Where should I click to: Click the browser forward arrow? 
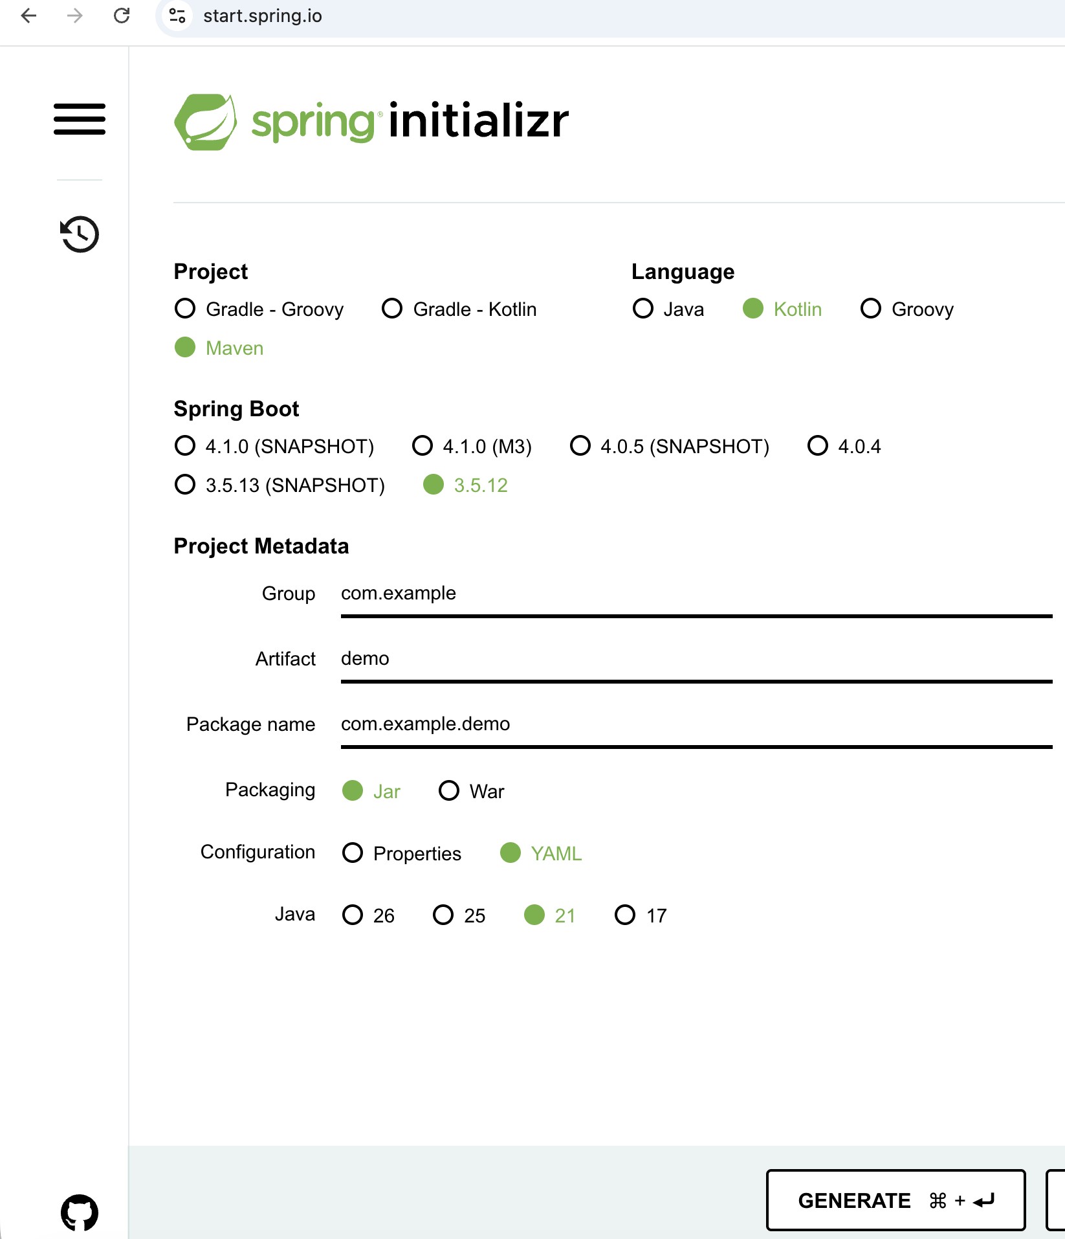pos(75,16)
